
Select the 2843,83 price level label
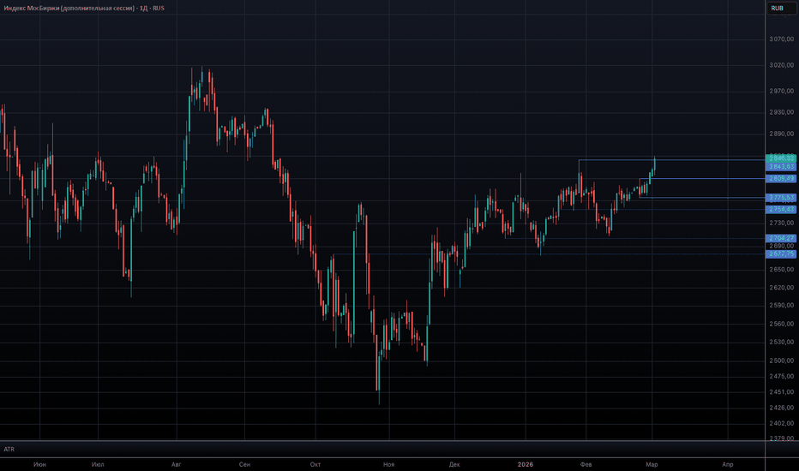tap(781, 167)
